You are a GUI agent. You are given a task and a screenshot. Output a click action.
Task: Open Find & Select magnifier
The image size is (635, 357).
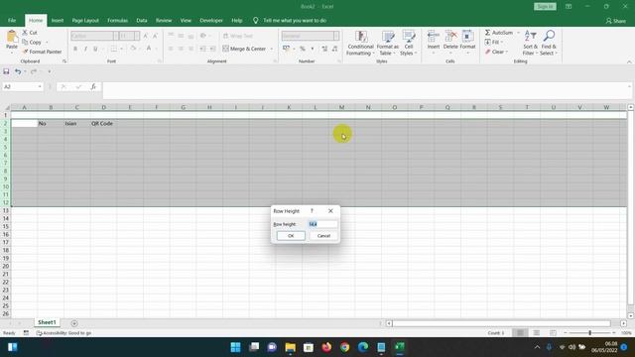click(549, 43)
